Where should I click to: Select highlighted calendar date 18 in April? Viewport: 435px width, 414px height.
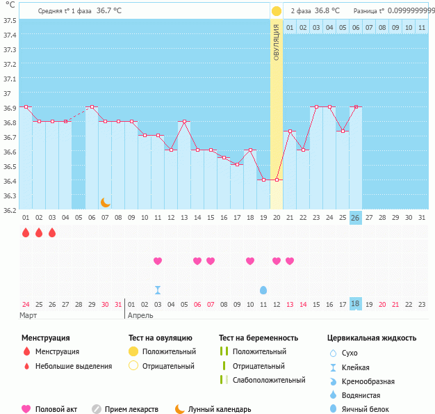tap(355, 304)
